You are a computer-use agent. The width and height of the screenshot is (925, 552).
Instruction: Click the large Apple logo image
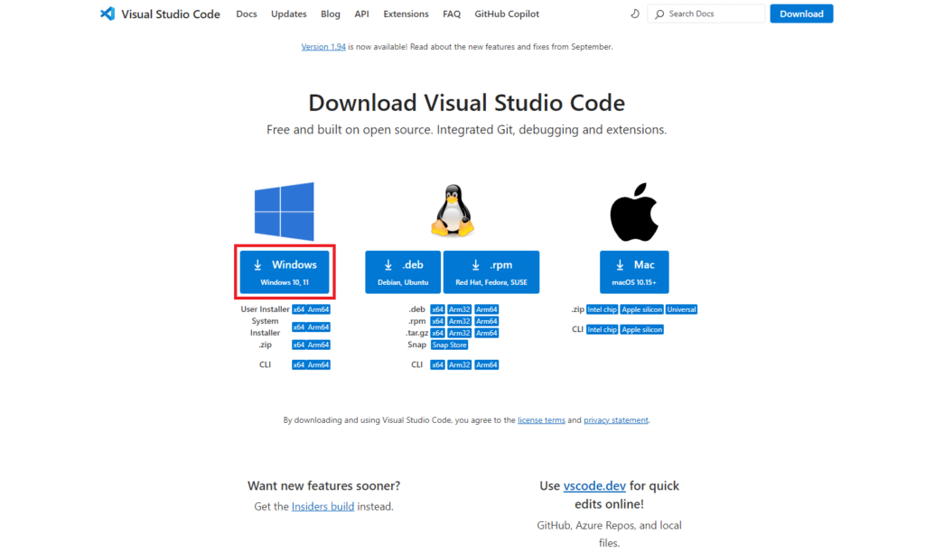[x=633, y=212]
